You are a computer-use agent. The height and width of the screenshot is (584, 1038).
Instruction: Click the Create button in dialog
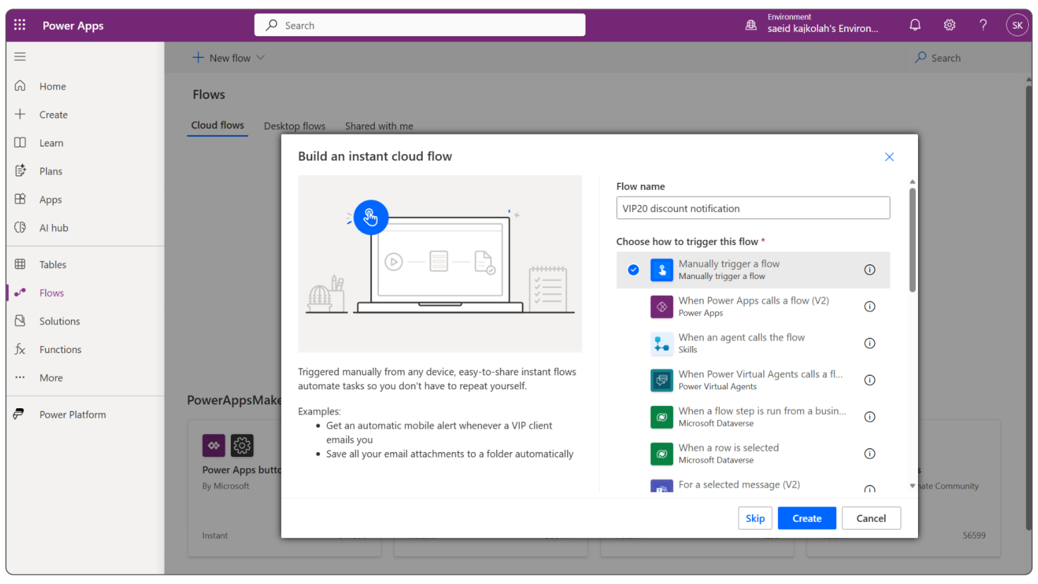tap(807, 518)
